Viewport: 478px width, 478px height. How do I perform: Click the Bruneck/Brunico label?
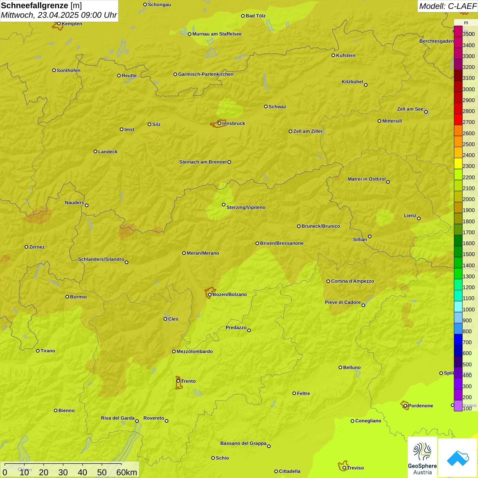coord(321,226)
